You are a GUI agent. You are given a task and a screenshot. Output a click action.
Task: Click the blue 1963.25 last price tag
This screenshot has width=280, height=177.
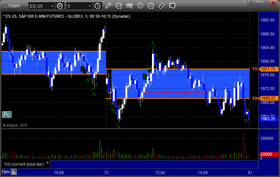[268, 119]
